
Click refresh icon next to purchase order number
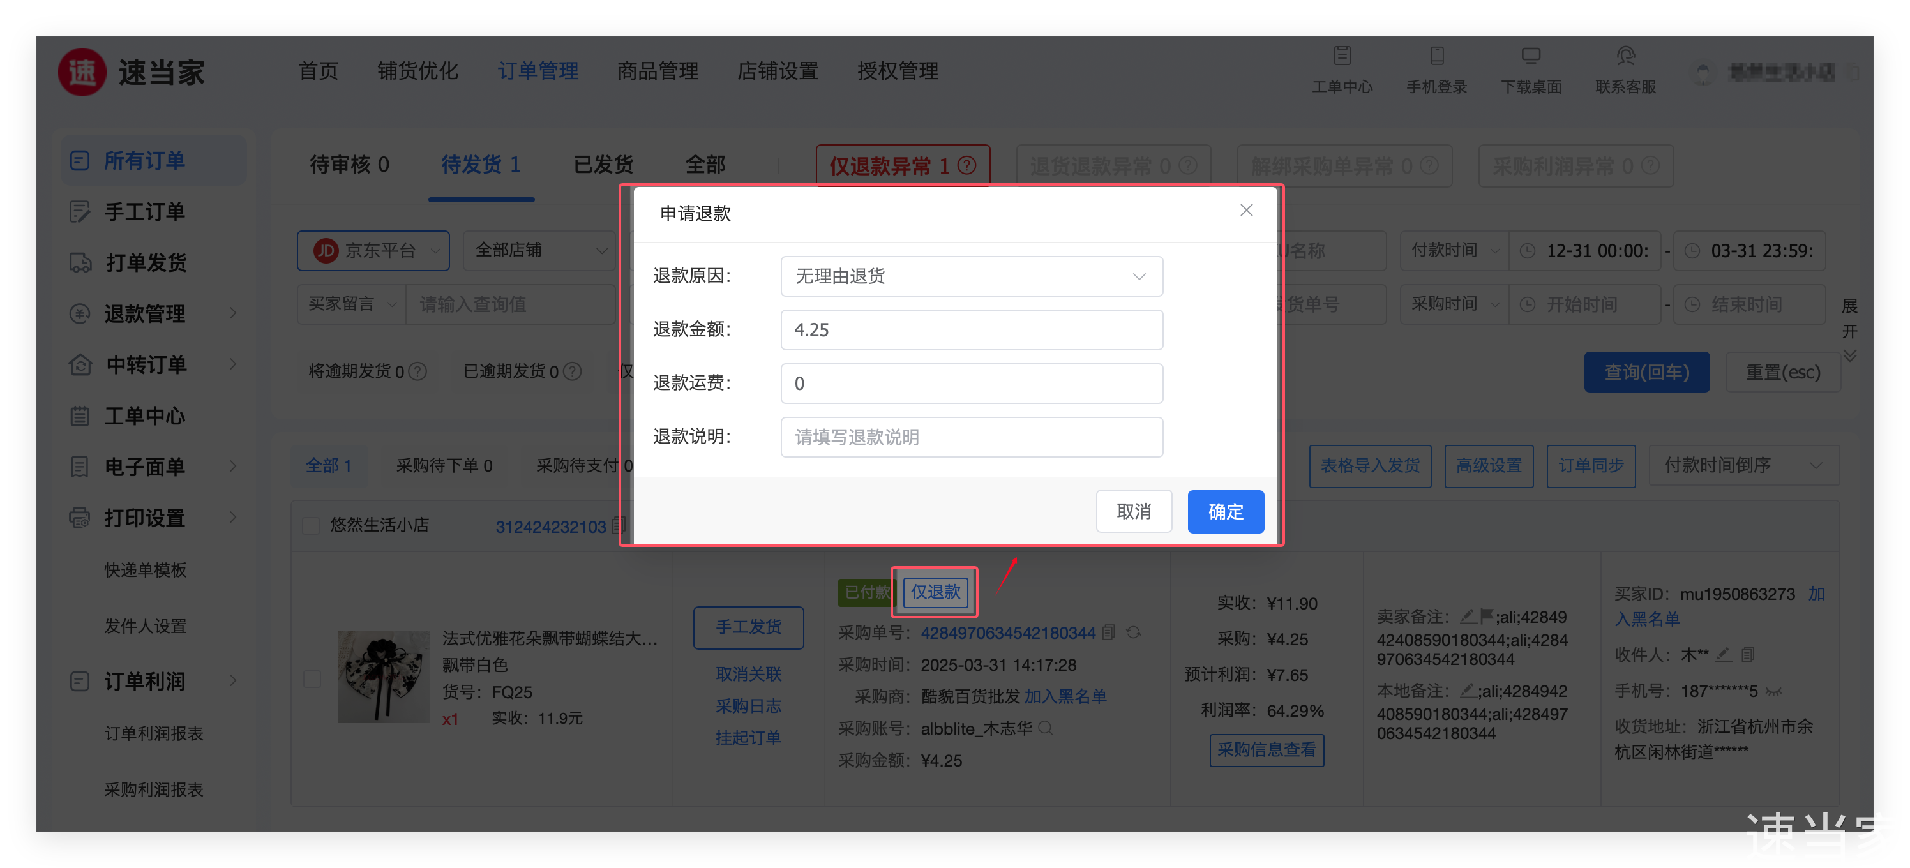1133,632
